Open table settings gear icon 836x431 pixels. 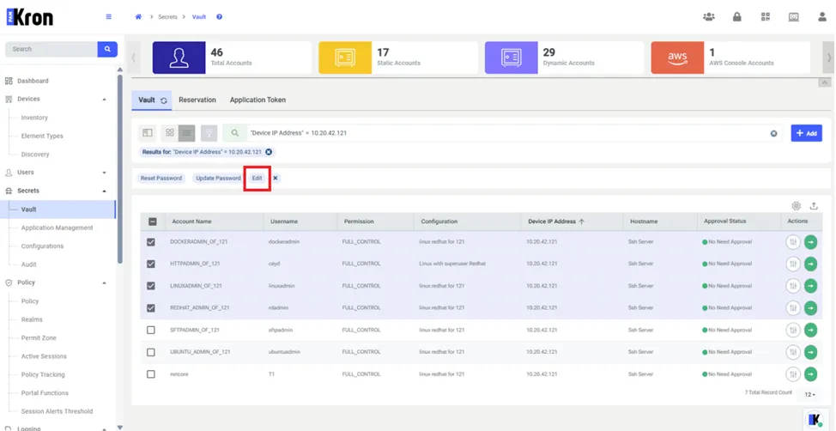click(796, 205)
